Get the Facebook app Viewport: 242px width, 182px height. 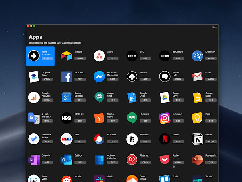80,79
